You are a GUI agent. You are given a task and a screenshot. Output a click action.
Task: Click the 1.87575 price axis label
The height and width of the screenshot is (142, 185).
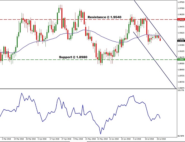(181, 76)
